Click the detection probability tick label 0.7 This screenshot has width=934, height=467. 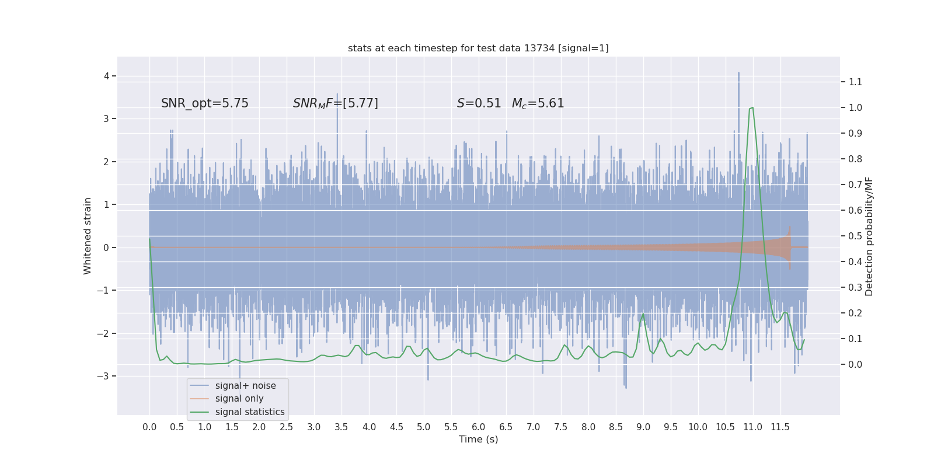pos(855,184)
